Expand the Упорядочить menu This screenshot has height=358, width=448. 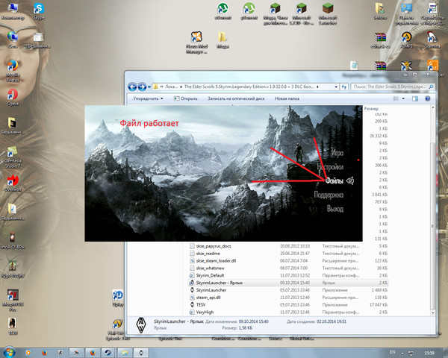148,98
